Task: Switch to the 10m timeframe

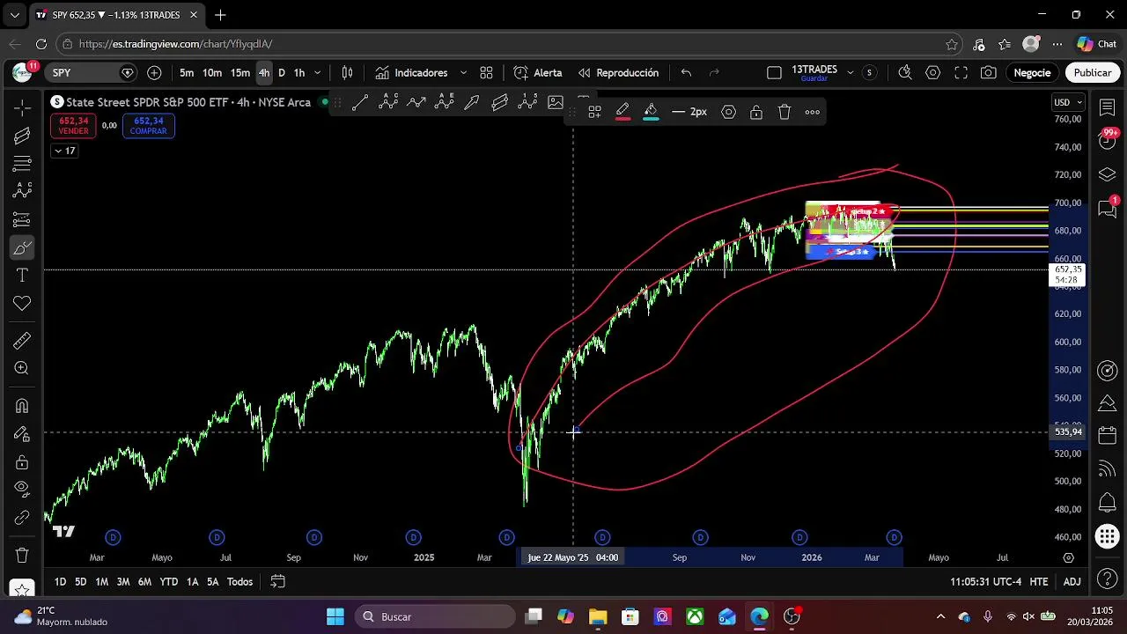Action: (x=212, y=73)
